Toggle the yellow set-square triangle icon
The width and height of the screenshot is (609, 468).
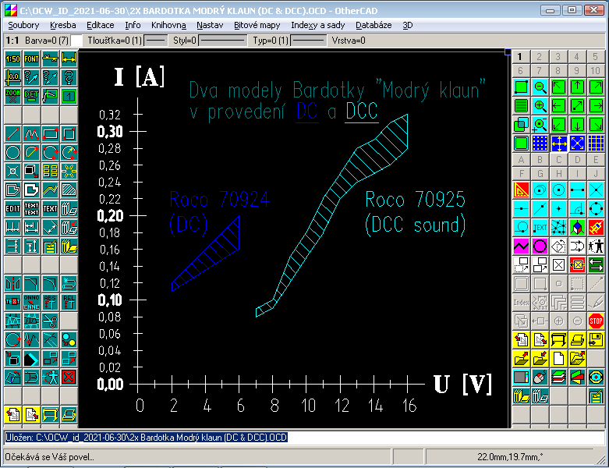pos(521,190)
